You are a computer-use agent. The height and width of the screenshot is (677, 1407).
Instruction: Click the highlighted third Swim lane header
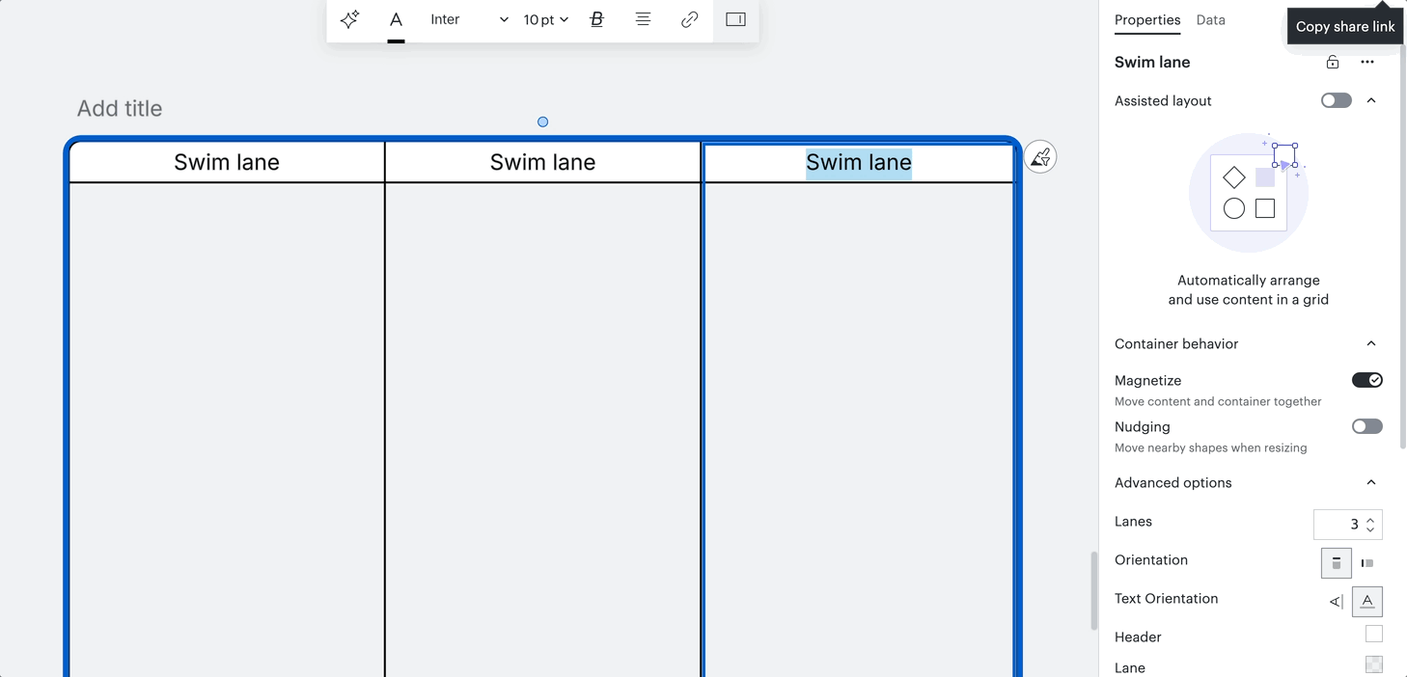tap(859, 162)
